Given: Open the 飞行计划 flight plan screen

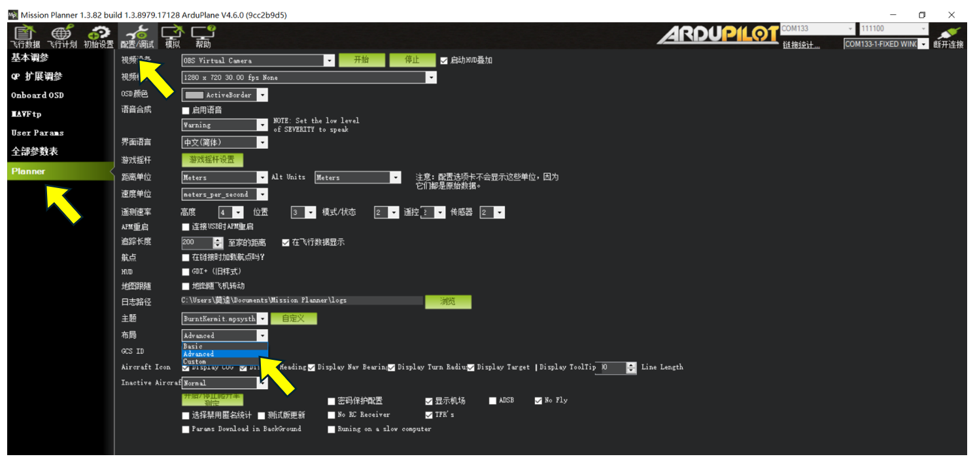Looking at the screenshot, I should 62,36.
